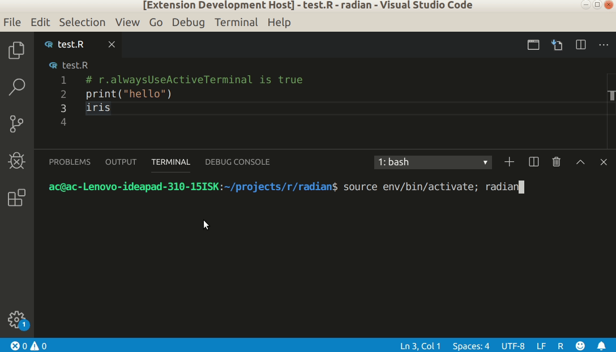This screenshot has height=352, width=616.
Task: Click the run source icon in editor toolbar
Action: click(x=557, y=45)
